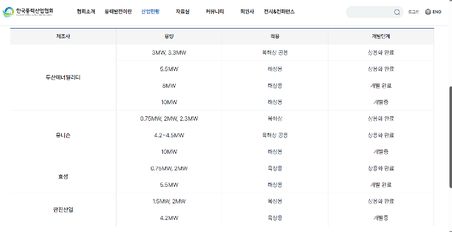Click 육상용 in the 1.5MW, 2MW row

(x=275, y=201)
